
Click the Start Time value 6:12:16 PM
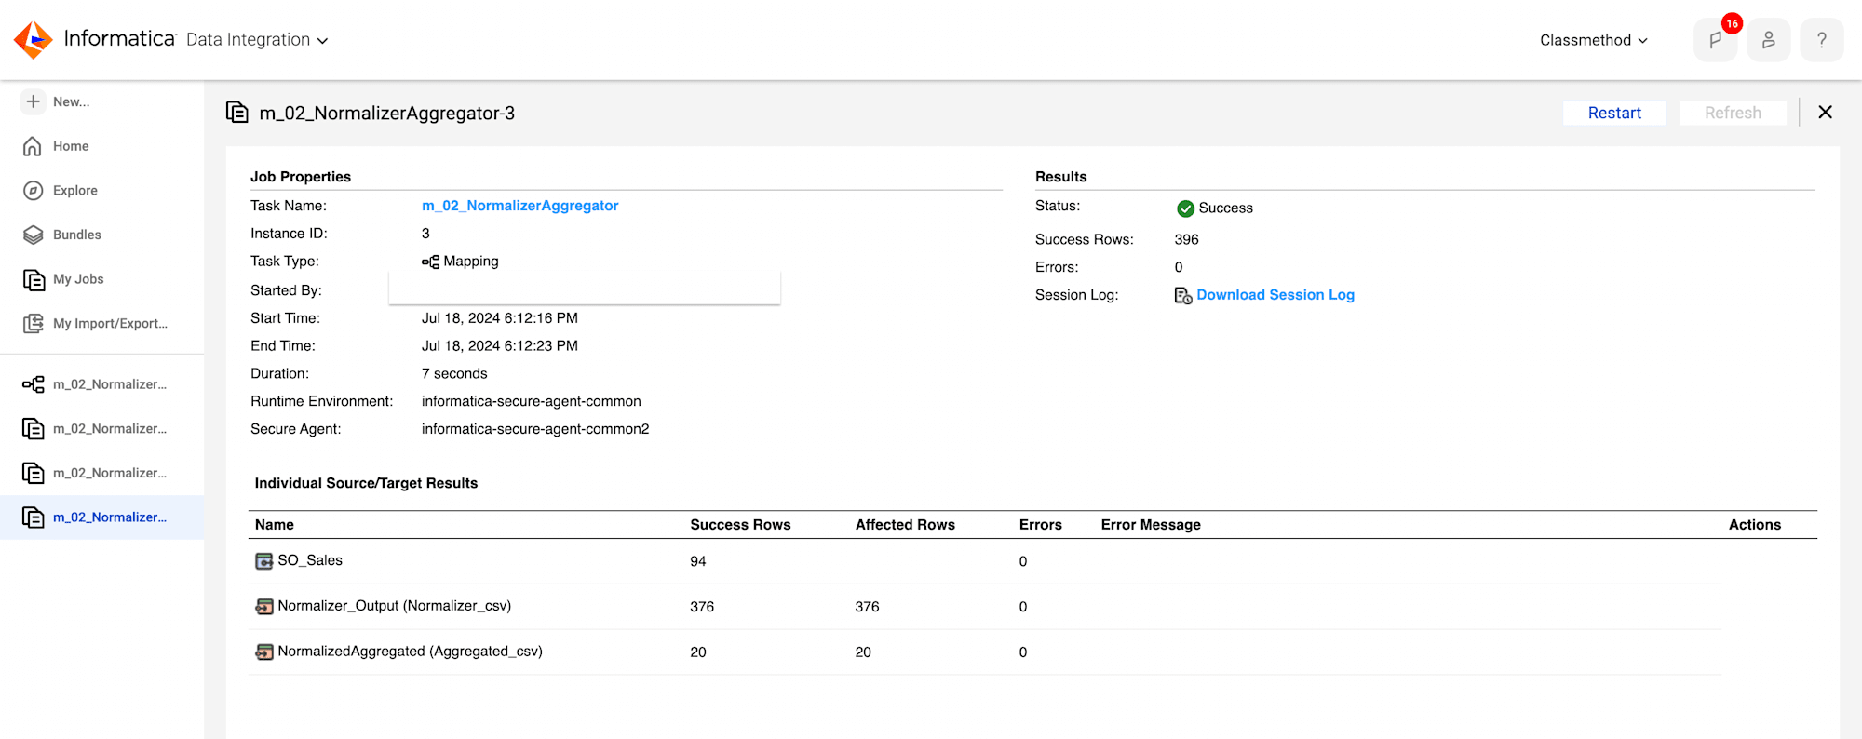[500, 318]
